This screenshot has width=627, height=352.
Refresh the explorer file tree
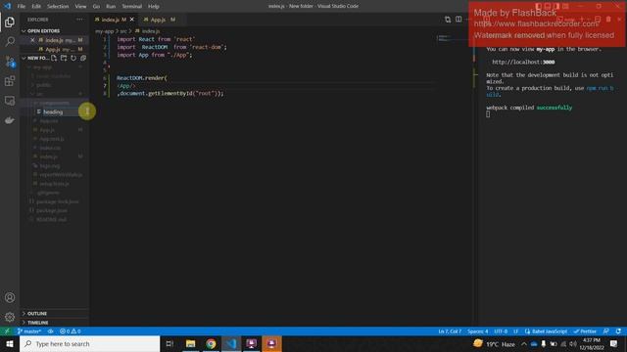tap(73, 59)
